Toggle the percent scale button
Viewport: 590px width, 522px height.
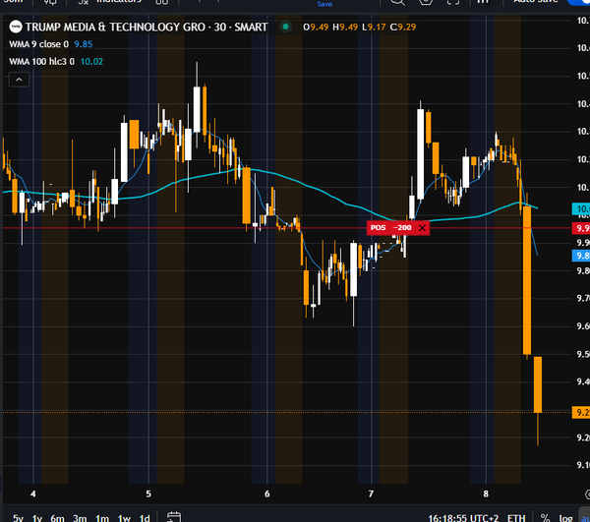tap(545, 518)
